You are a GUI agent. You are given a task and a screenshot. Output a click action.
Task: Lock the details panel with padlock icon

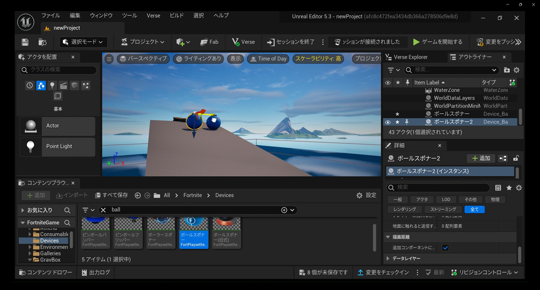(516, 158)
